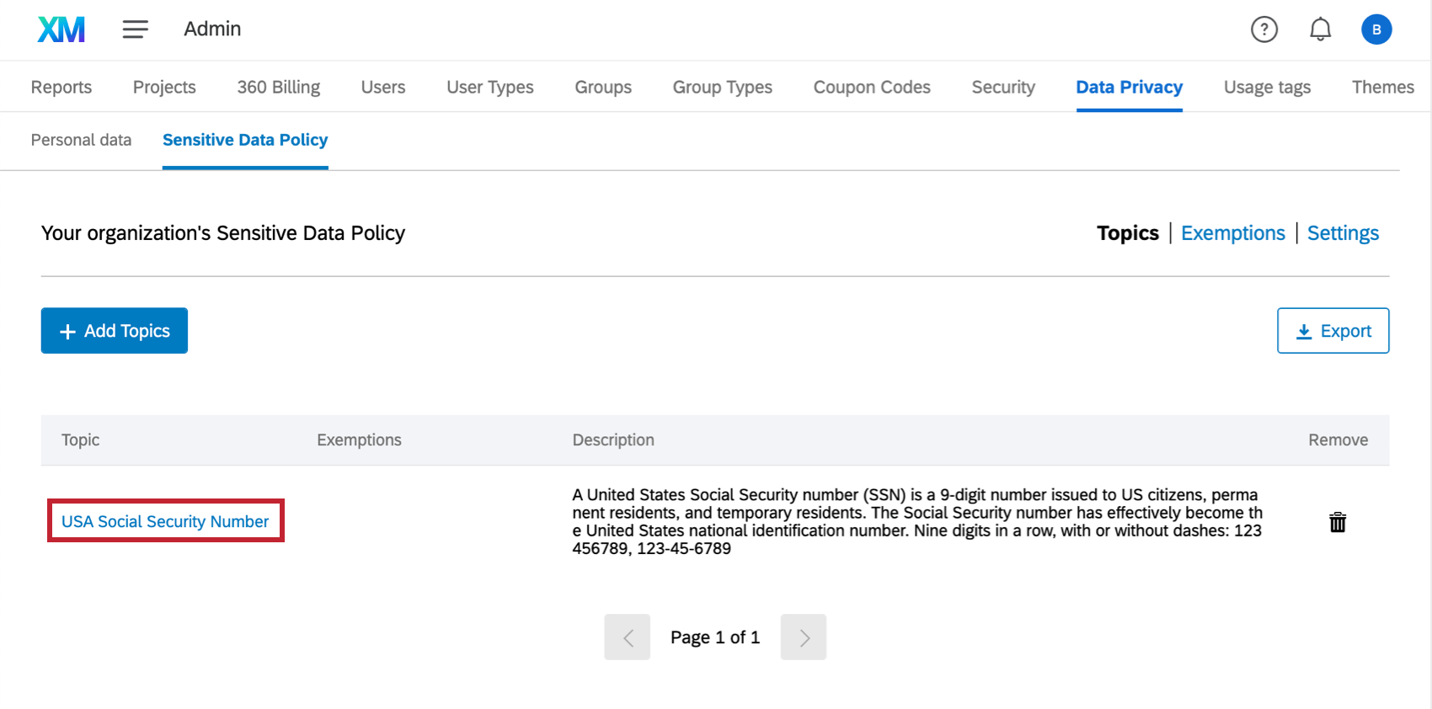Open the Coupon Codes tab

tap(872, 87)
